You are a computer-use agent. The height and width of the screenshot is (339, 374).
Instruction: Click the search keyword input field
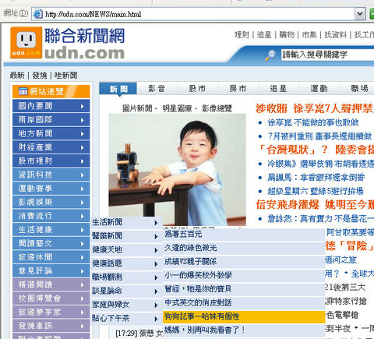click(327, 55)
